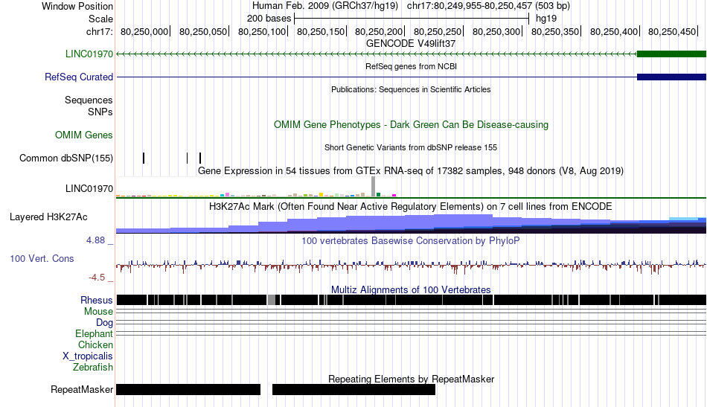The height and width of the screenshot is (407, 707).
Task: Click the Common dbSNP(155) label
Action: (x=66, y=158)
